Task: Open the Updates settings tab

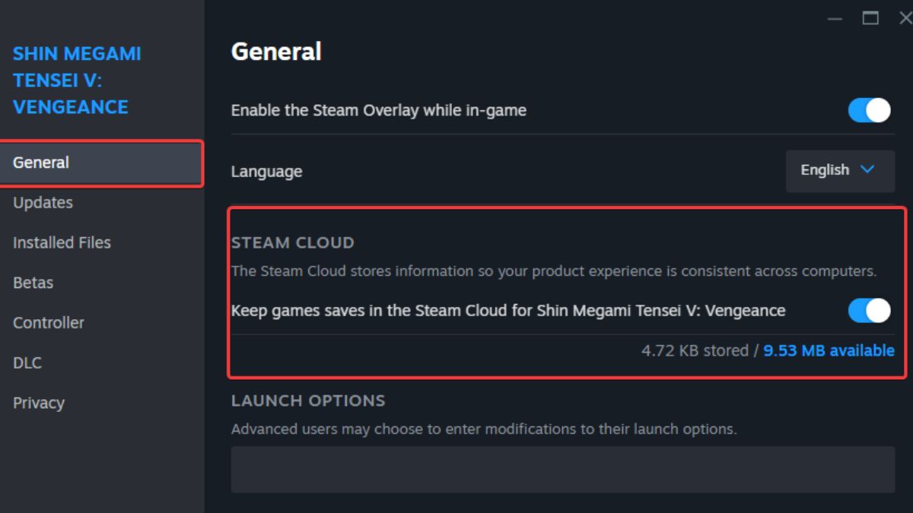Action: coord(43,203)
